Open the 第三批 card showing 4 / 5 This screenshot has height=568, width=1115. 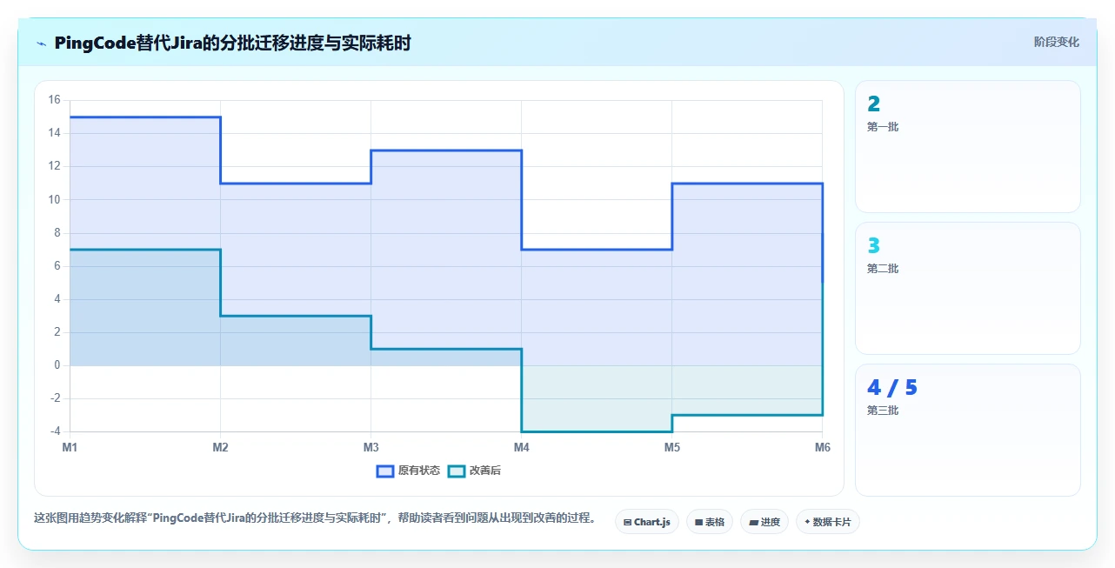[x=968, y=430]
